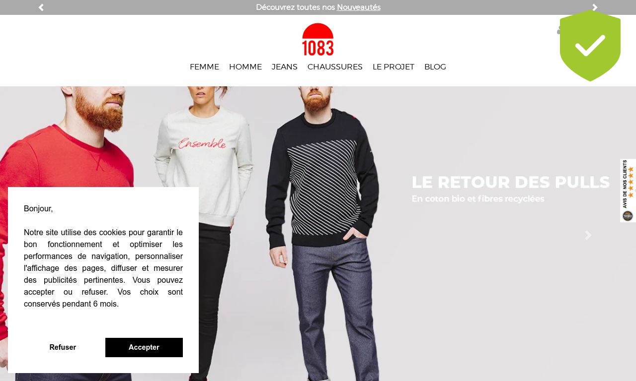Expand the JEANS category

coord(285,67)
